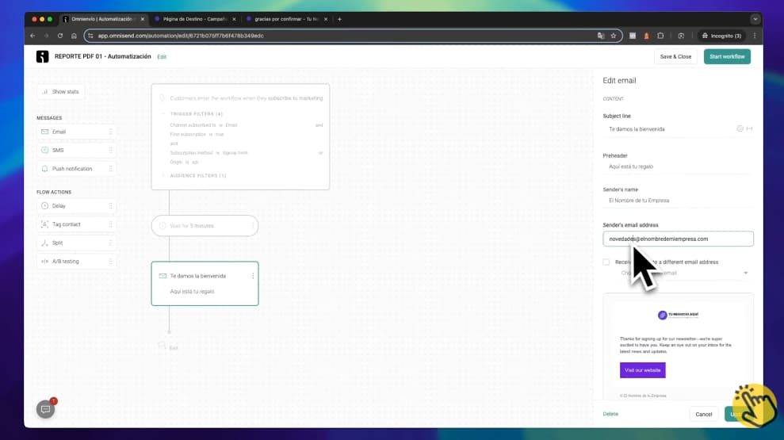Bookmark this page with star icon
Image resolution: width=784 pixels, height=440 pixels.
click(x=614, y=36)
